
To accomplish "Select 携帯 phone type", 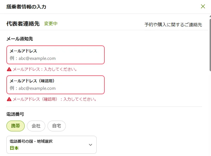I will click(16, 126).
